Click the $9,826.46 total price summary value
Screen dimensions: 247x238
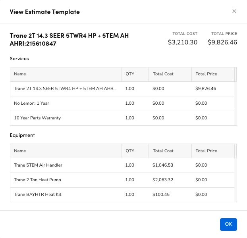(x=222, y=42)
